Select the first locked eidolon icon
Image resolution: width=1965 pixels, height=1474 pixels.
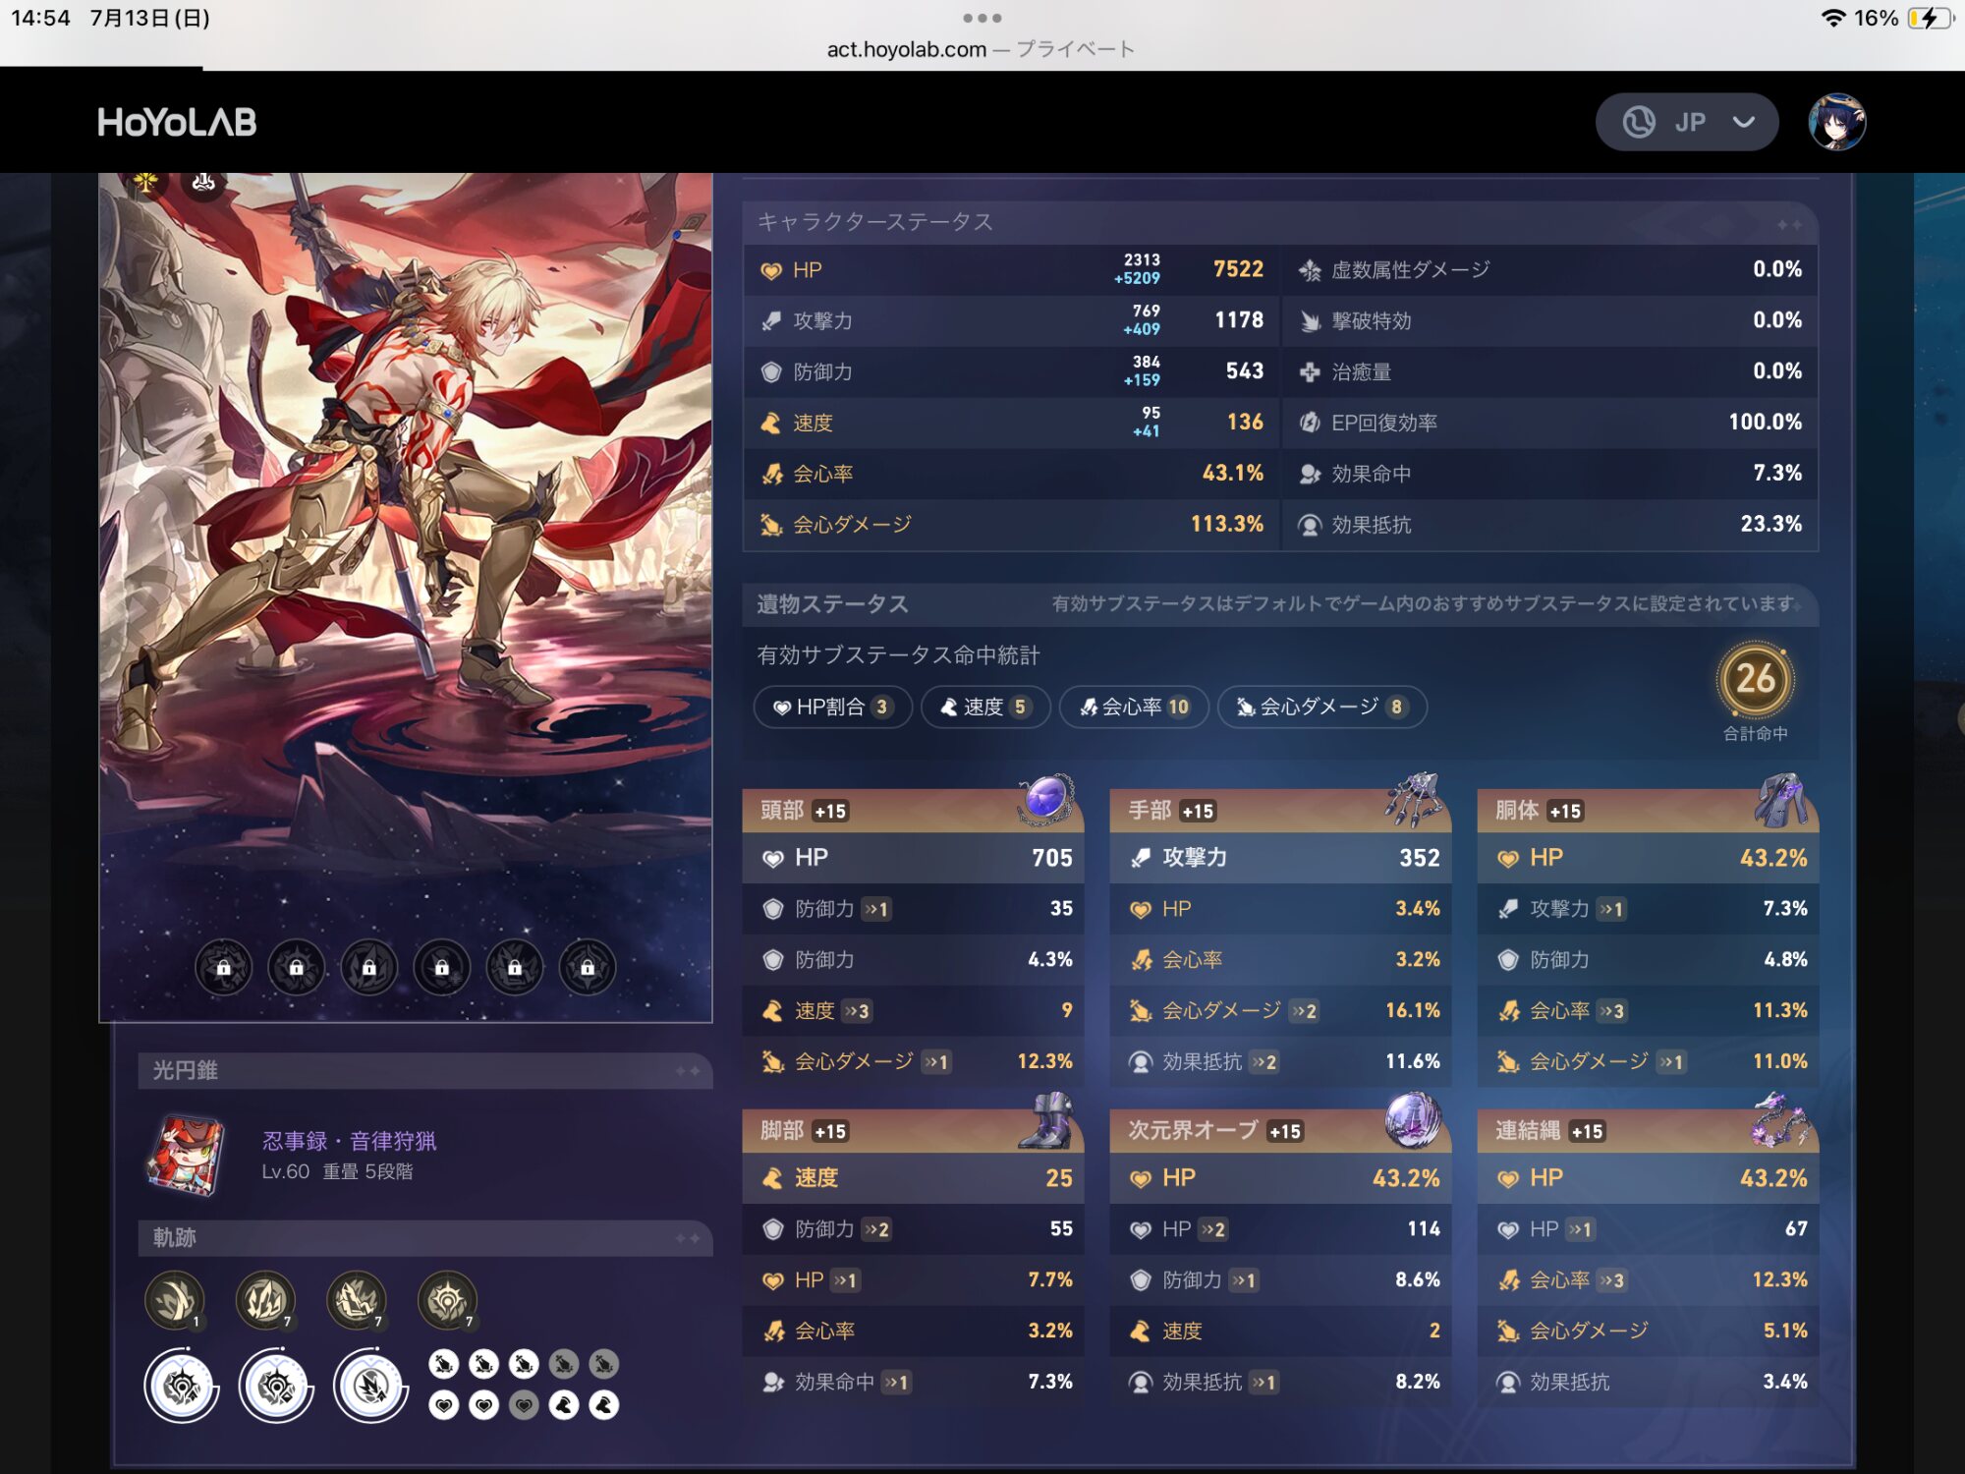pyautogui.click(x=224, y=967)
